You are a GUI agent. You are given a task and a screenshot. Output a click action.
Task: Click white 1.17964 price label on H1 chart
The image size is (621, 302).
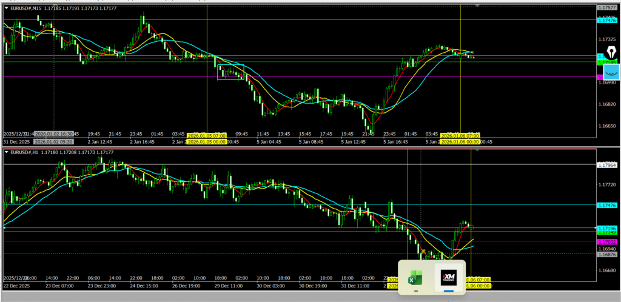point(606,164)
